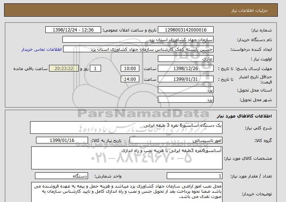Click the page header جزئیات اطلاعات نیاز
286x202 pixels.
point(249,10)
